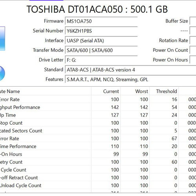Select the Seek Time Performance row
Screen dimensions: 196x196
[x=98, y=146]
